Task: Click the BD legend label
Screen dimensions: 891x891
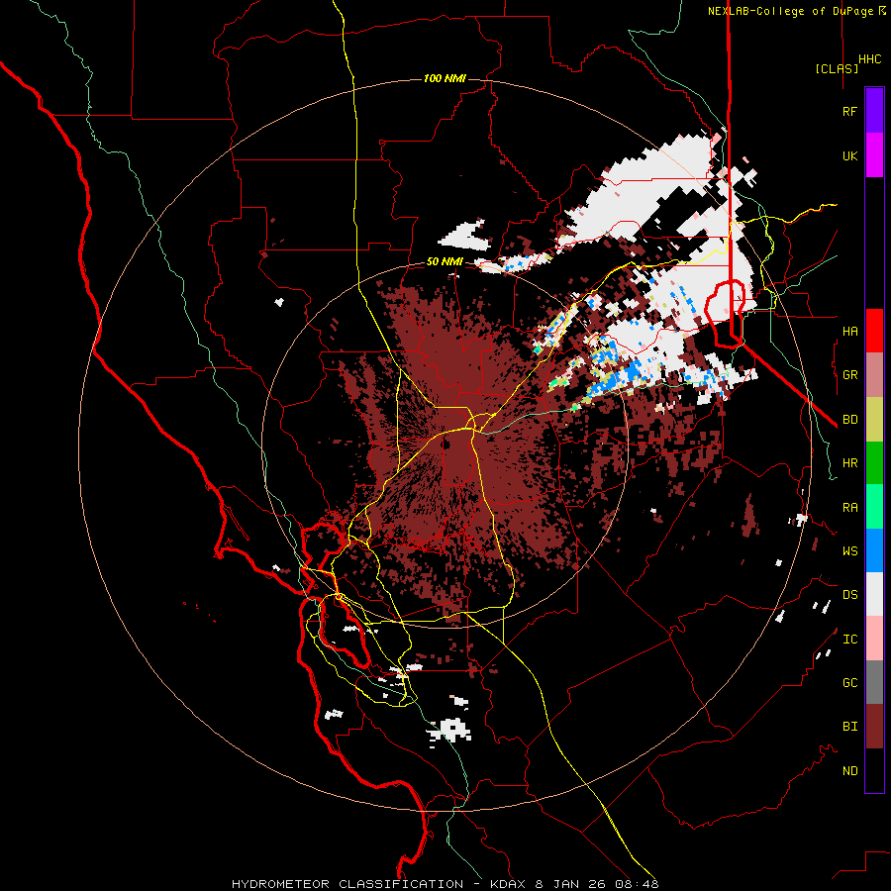Action: [x=849, y=420]
